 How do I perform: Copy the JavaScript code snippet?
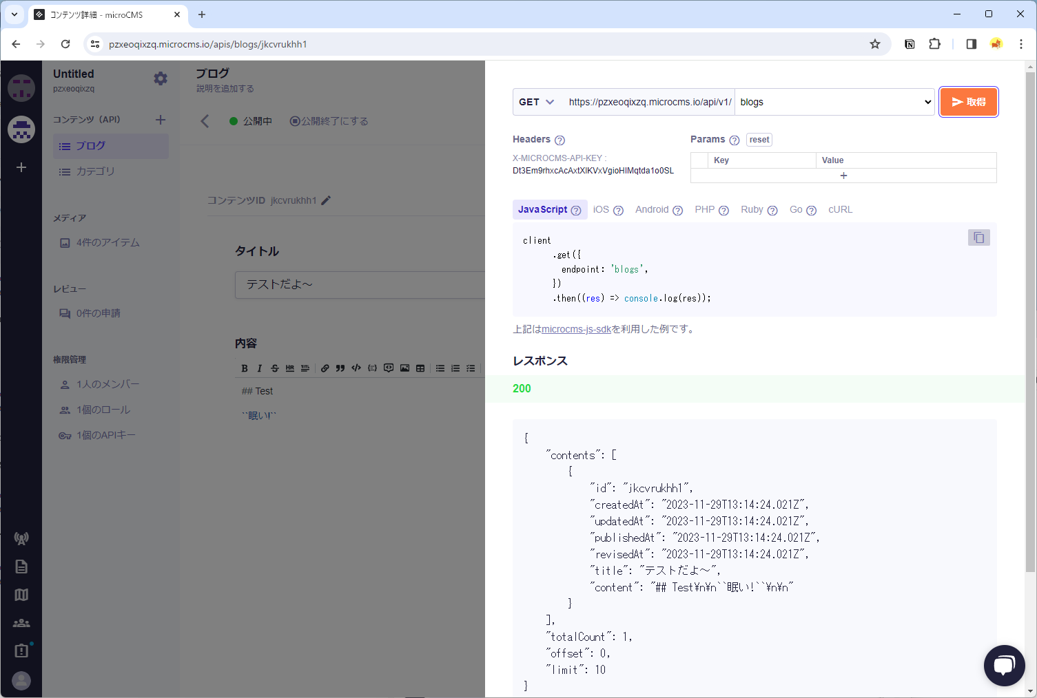click(979, 237)
